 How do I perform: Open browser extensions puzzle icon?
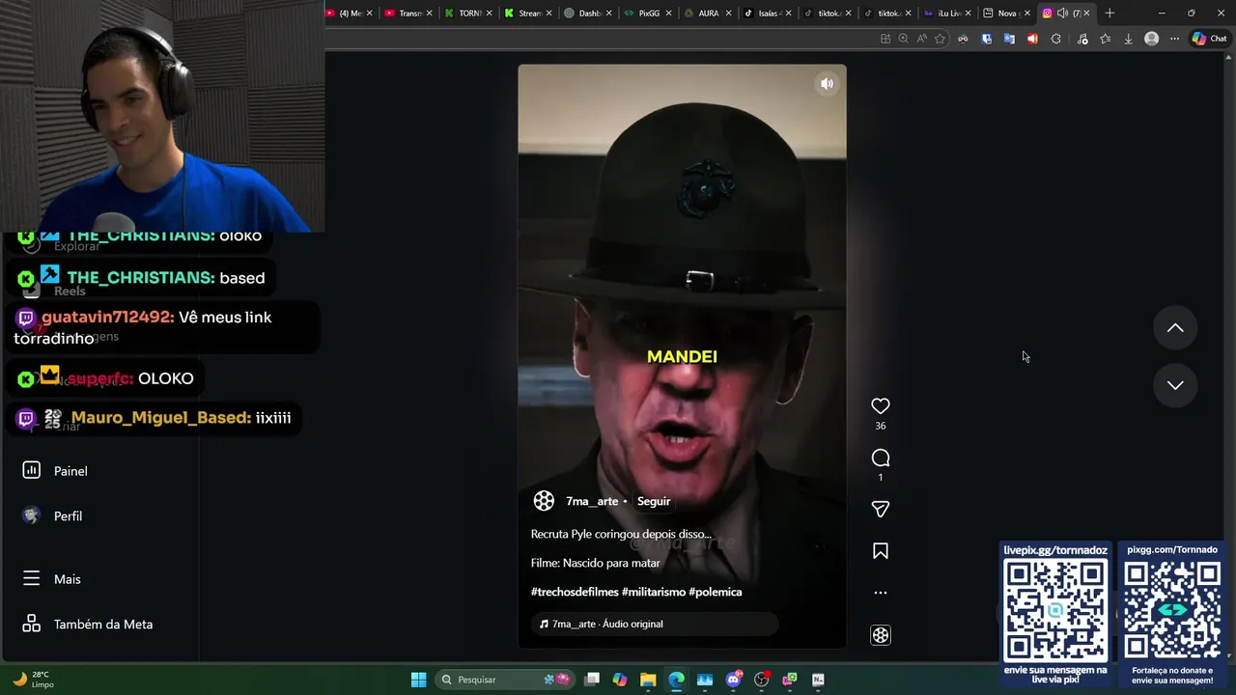[1055, 39]
